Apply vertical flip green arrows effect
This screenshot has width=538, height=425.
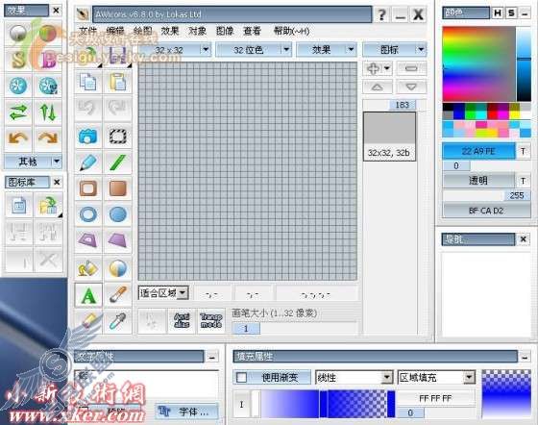tap(48, 112)
